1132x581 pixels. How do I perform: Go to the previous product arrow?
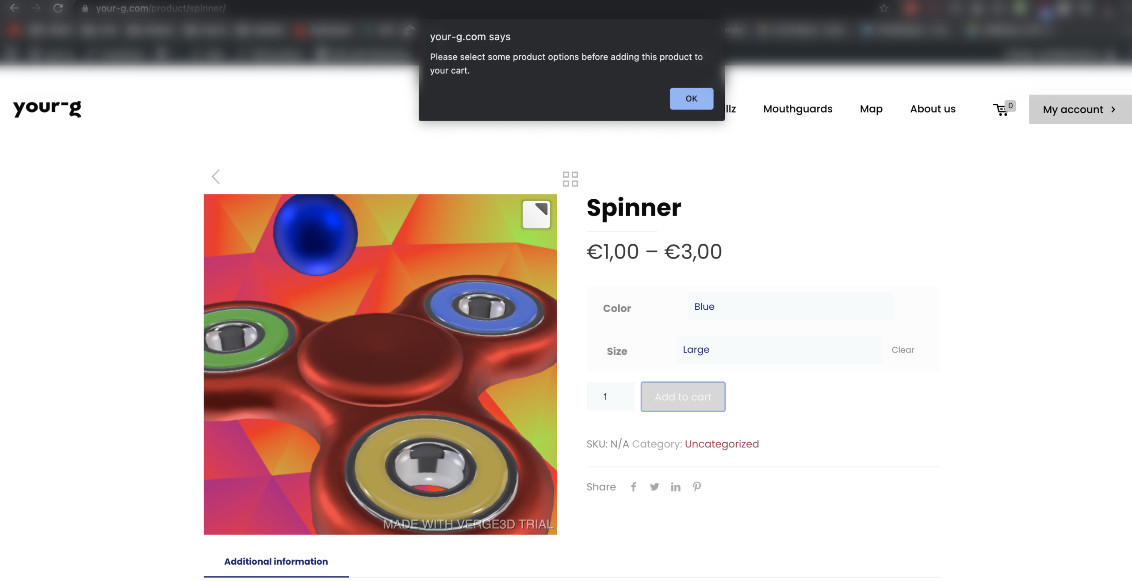pyautogui.click(x=216, y=177)
